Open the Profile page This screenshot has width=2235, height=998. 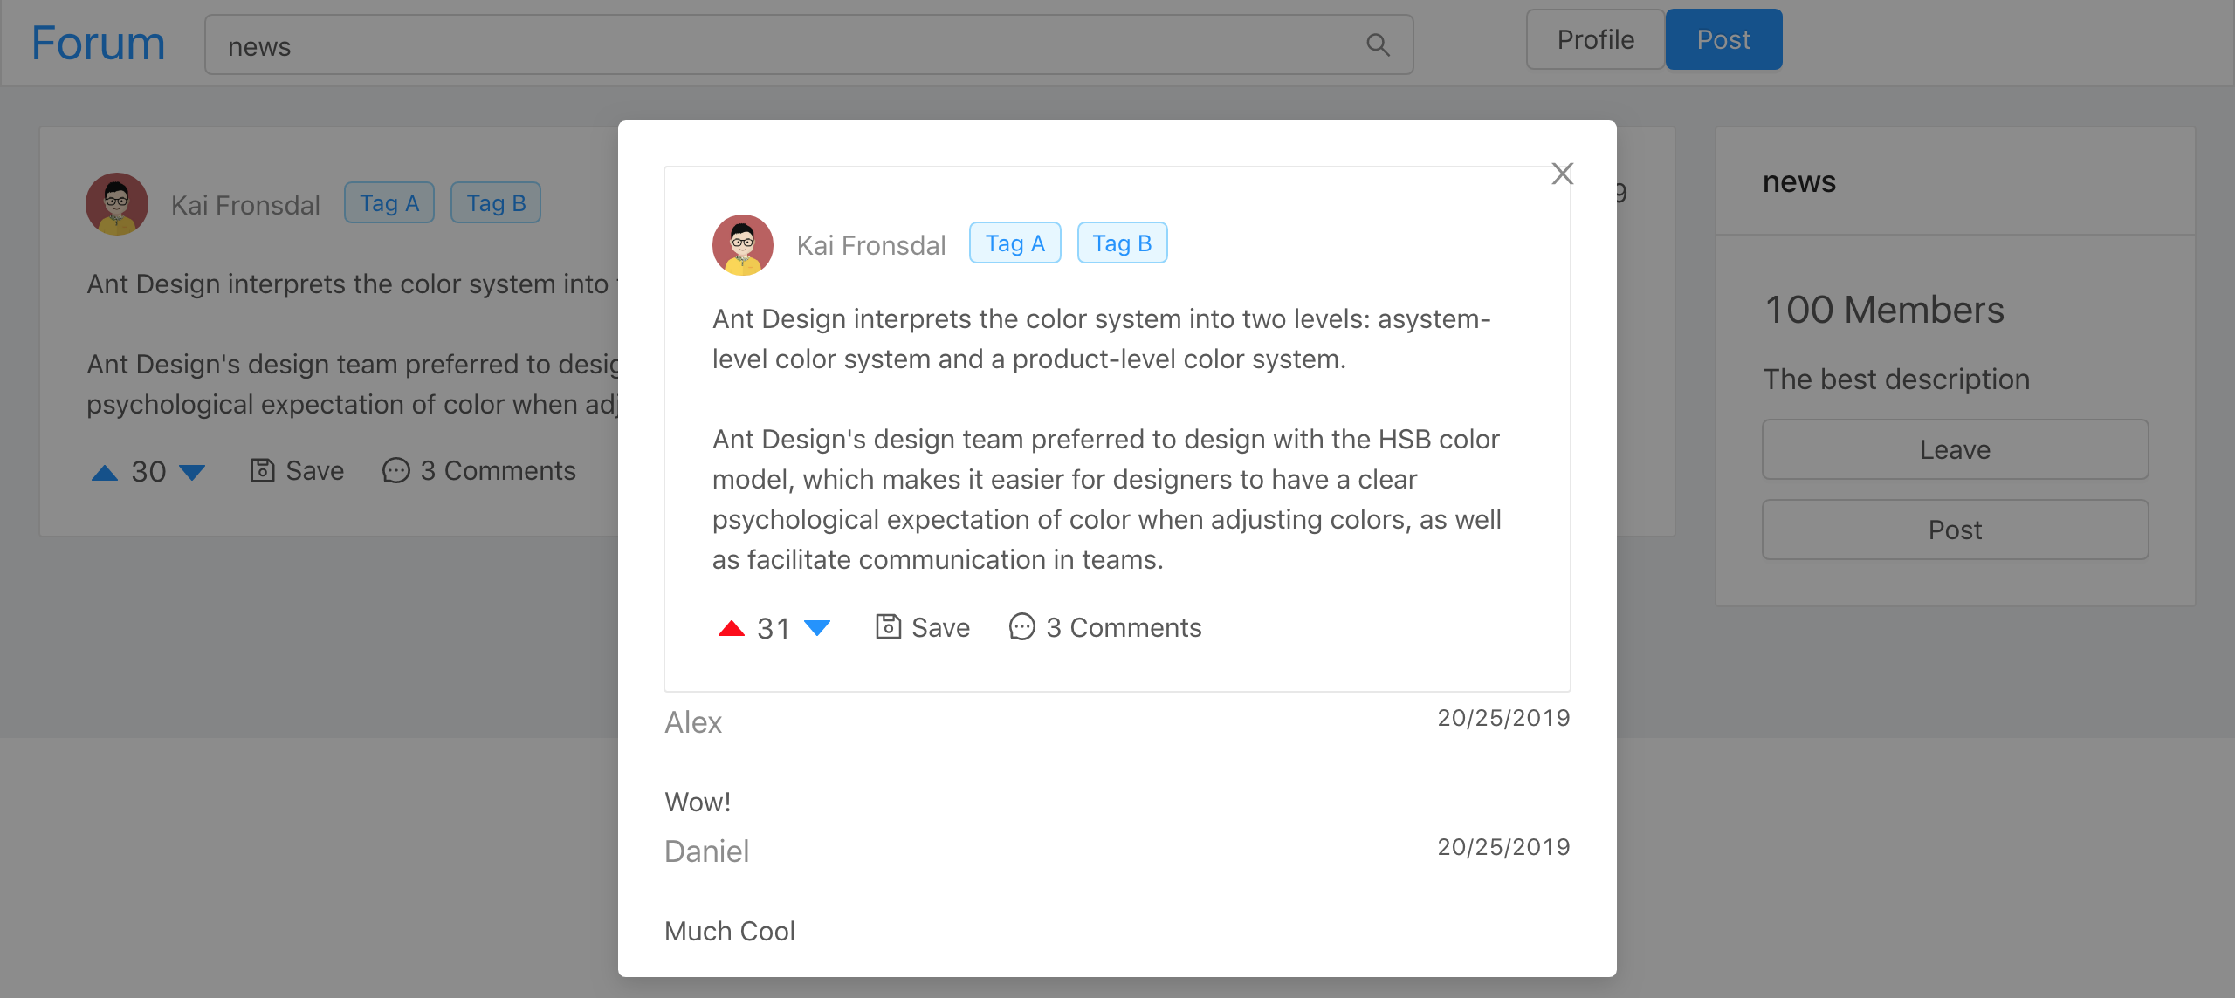point(1595,40)
